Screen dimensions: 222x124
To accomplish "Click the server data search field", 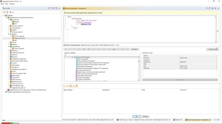I will pyautogui.click(x=102, y=55).
